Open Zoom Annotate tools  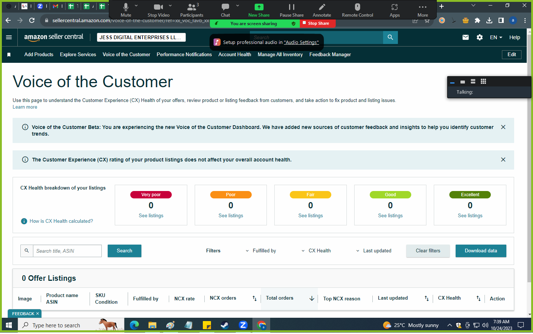[322, 10]
